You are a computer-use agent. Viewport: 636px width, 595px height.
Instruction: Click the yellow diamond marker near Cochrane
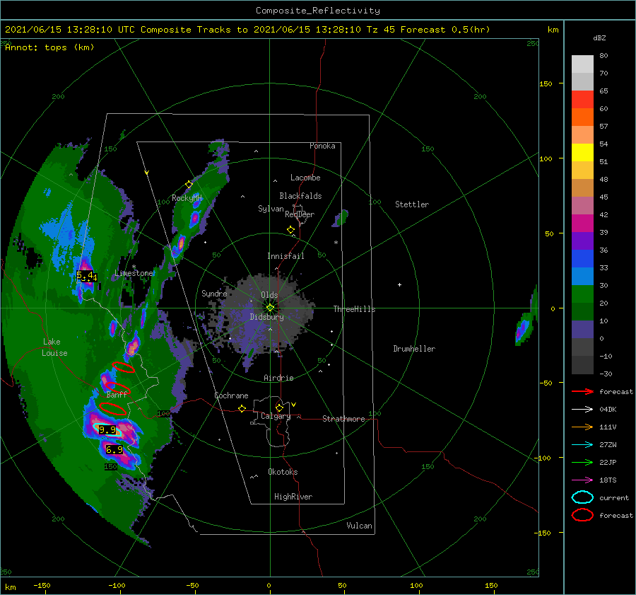tap(242, 409)
